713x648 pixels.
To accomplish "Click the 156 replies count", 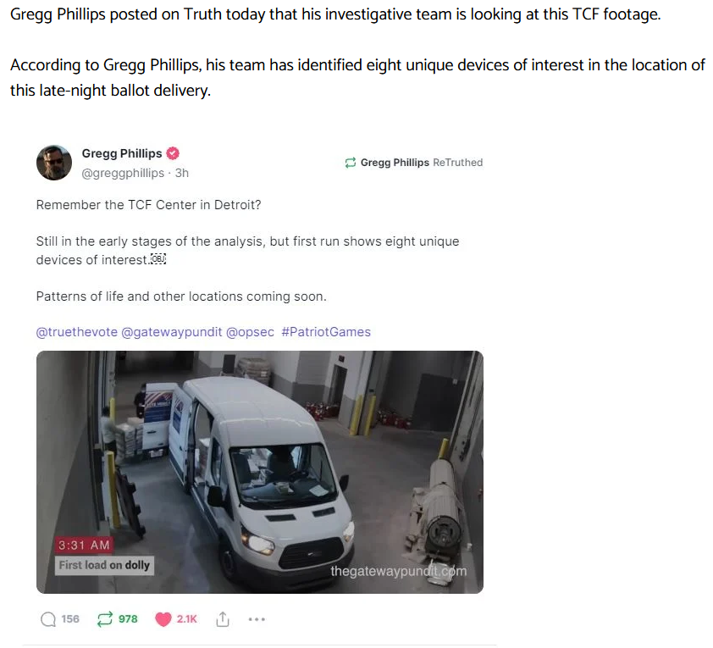I will coord(70,619).
